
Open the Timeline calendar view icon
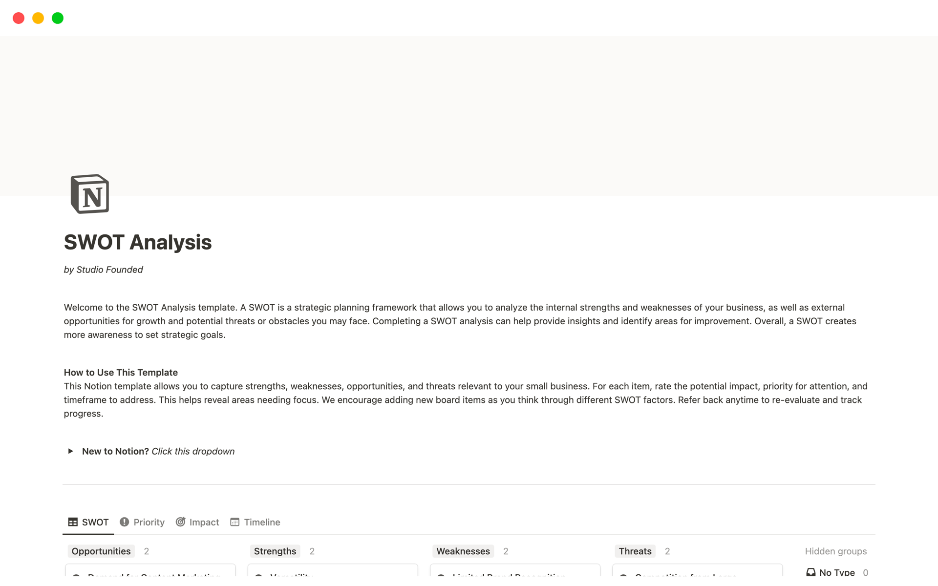pyautogui.click(x=235, y=522)
